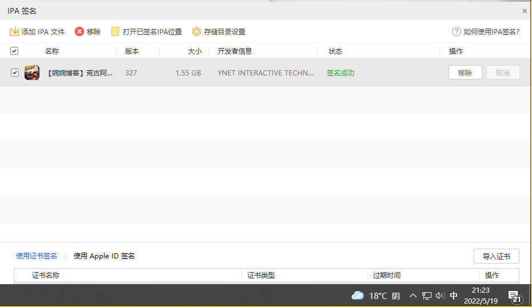Open the network tray icon

point(426,296)
